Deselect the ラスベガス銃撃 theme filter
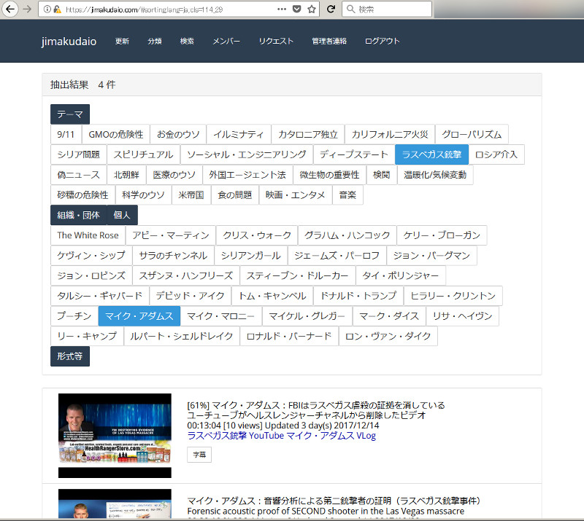The height and width of the screenshot is (521, 584). pyautogui.click(x=431, y=154)
